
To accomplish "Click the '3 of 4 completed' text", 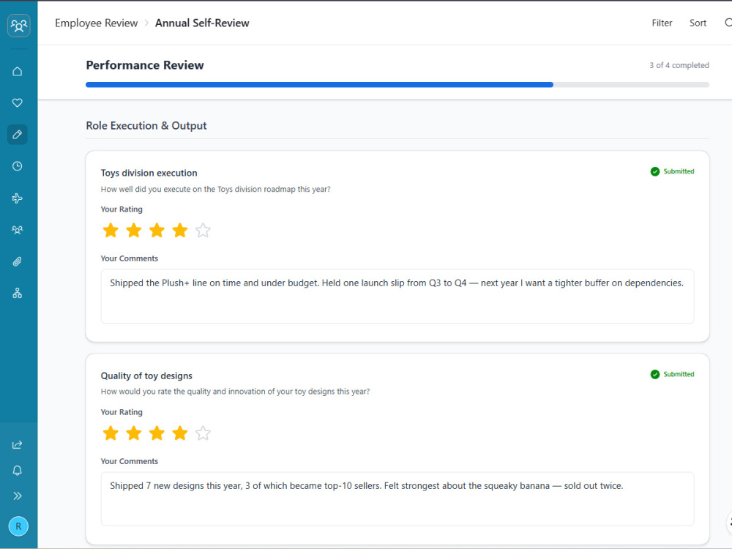I will [x=679, y=65].
